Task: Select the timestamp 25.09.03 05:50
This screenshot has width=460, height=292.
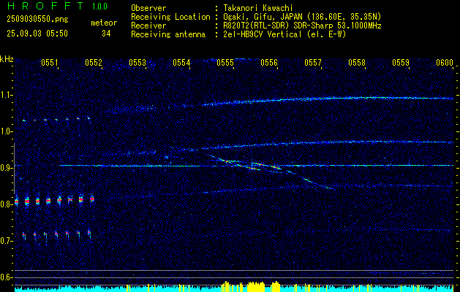Action: tap(37, 34)
